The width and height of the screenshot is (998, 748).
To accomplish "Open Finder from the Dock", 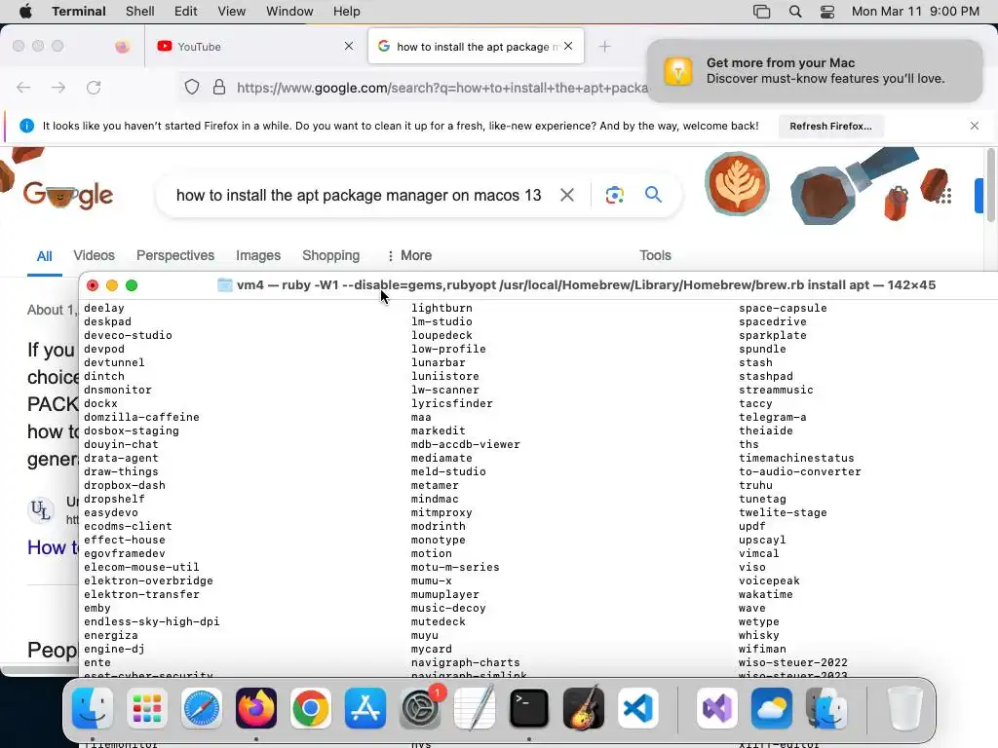I will pyautogui.click(x=93, y=708).
